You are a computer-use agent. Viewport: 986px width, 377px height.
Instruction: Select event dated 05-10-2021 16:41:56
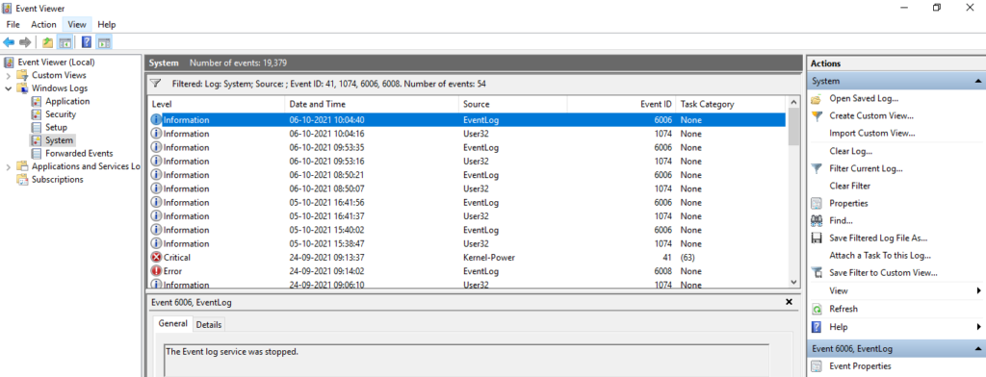467,202
